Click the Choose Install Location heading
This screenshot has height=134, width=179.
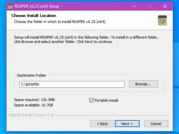[34, 16]
